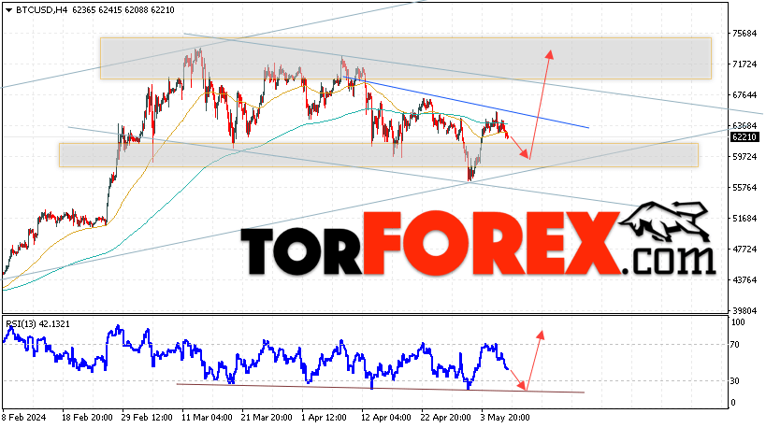Click the 75684 price axis value
This screenshot has width=766, height=428.
point(744,34)
